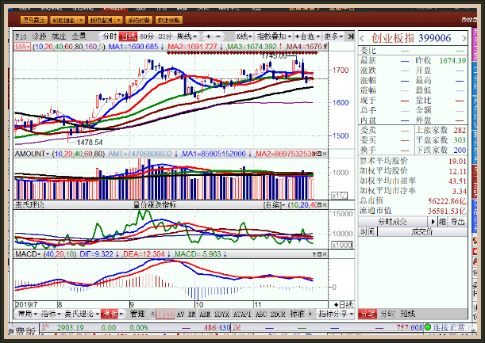The width and height of the screenshot is (485, 343).
Task: Go to next stock using right arrow
Action: (464, 38)
